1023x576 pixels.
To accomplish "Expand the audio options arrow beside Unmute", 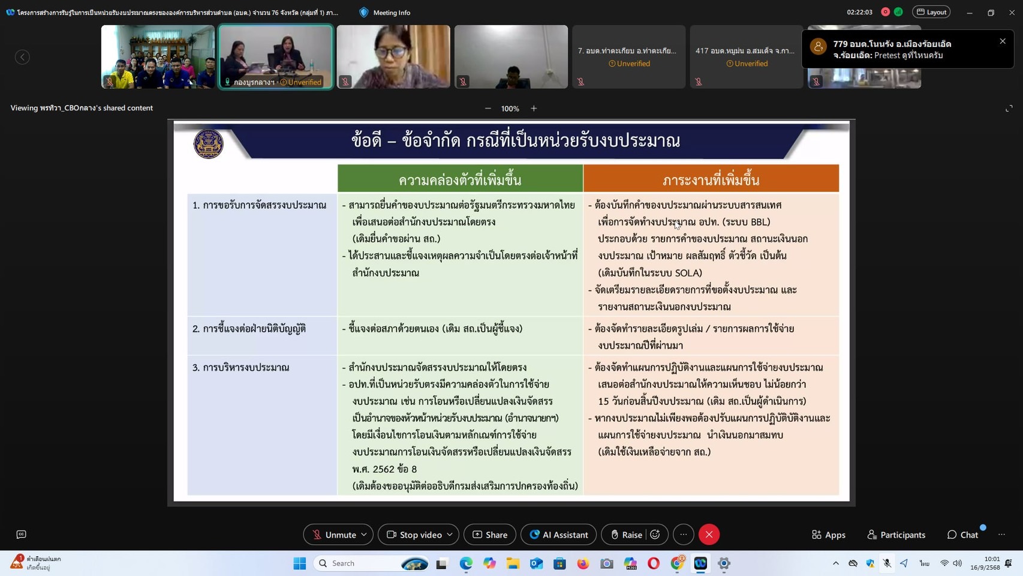I will coord(364,535).
